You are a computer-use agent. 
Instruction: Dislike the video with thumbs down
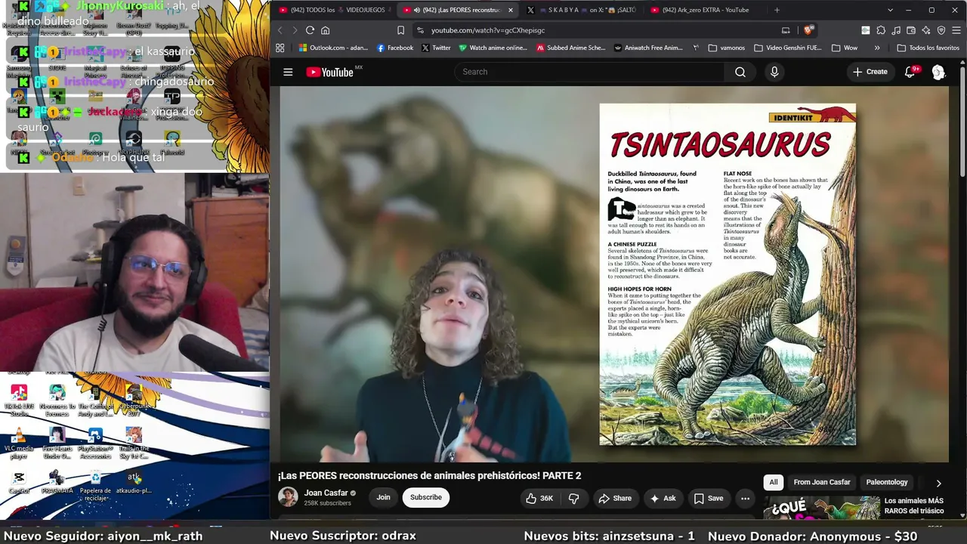(573, 498)
